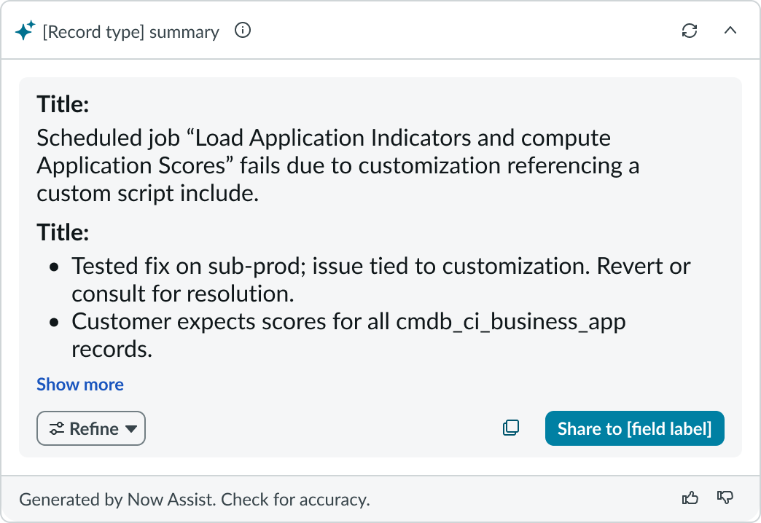761x523 pixels.
Task: Click the chevron icon in the header
Action: (730, 31)
